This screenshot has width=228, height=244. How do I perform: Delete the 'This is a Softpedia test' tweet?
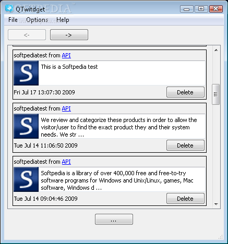pos(185,92)
